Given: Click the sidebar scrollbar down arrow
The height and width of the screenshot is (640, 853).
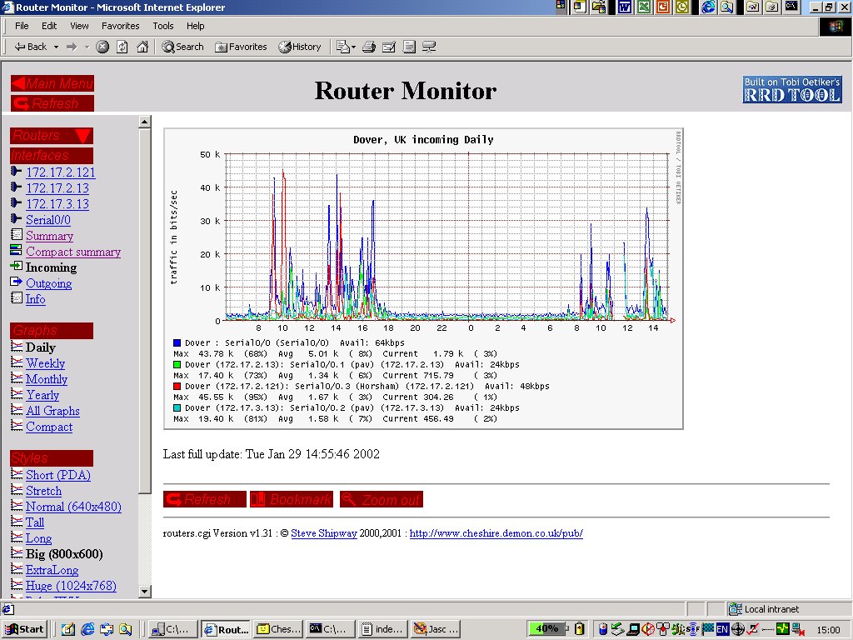Looking at the screenshot, I should (x=144, y=591).
